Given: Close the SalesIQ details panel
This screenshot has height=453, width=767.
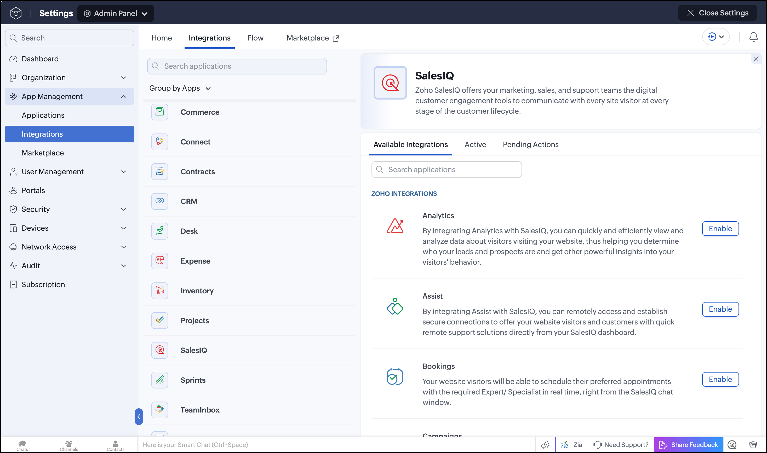Looking at the screenshot, I should pos(756,59).
